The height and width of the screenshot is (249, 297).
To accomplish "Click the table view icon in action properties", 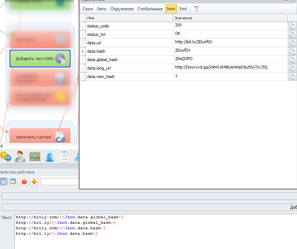I will point(3,182).
